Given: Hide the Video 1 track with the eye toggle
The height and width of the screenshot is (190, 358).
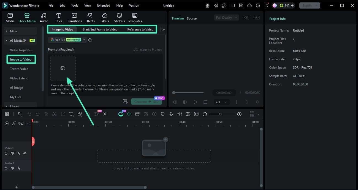Looking at the screenshot, I should pyautogui.click(x=25, y=153).
